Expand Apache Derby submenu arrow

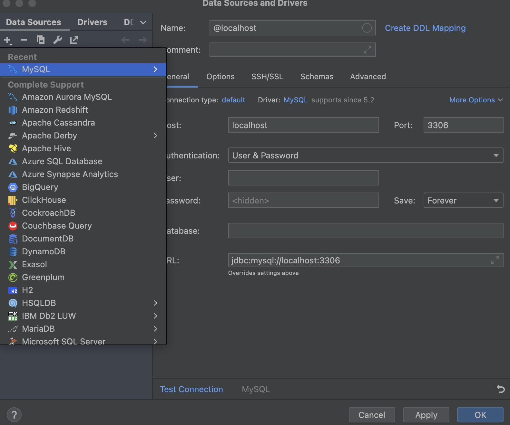(155, 136)
